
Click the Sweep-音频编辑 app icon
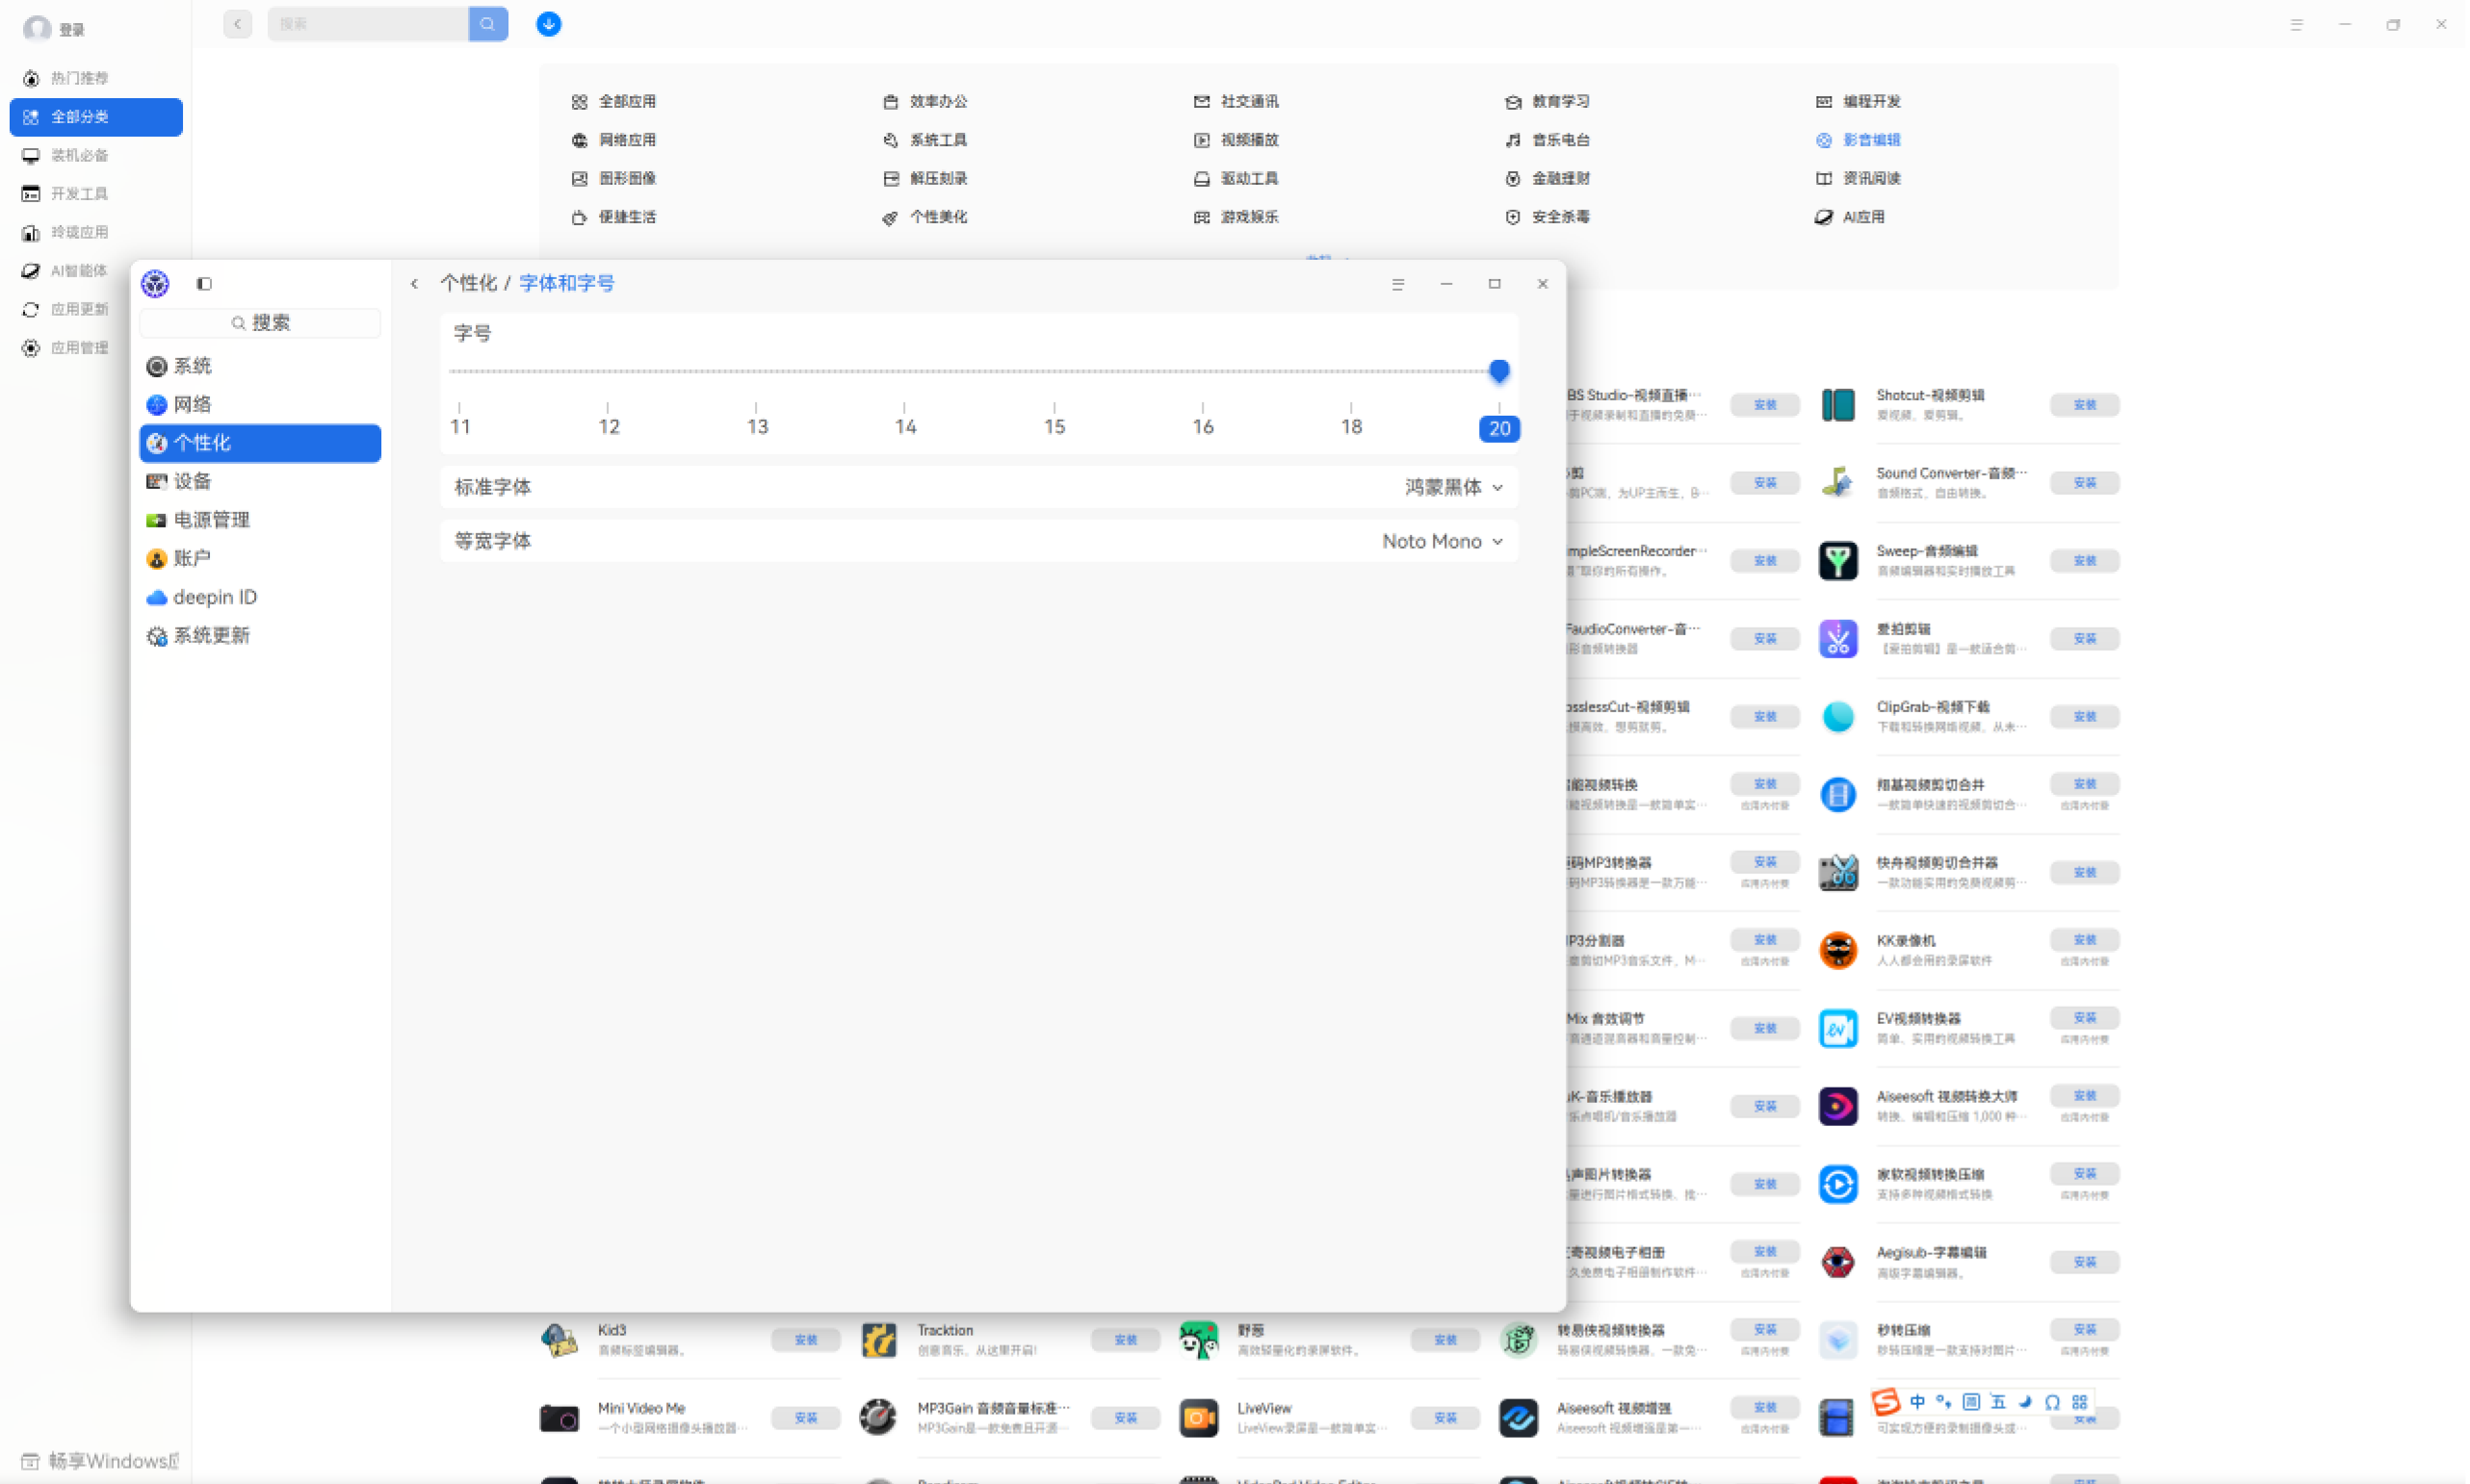pos(1836,561)
